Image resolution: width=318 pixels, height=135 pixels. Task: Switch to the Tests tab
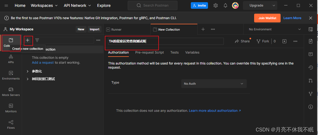(x=174, y=52)
